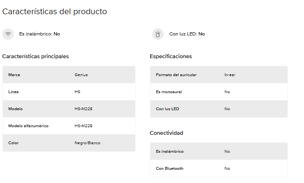Viewport: 304px width, 183px height.
Task: Click the Modelo HS-M228 value
Action: pyautogui.click(x=83, y=109)
